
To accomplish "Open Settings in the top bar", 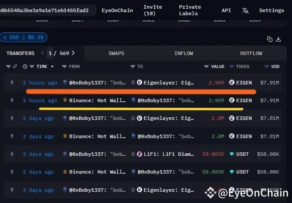I will pos(272,10).
